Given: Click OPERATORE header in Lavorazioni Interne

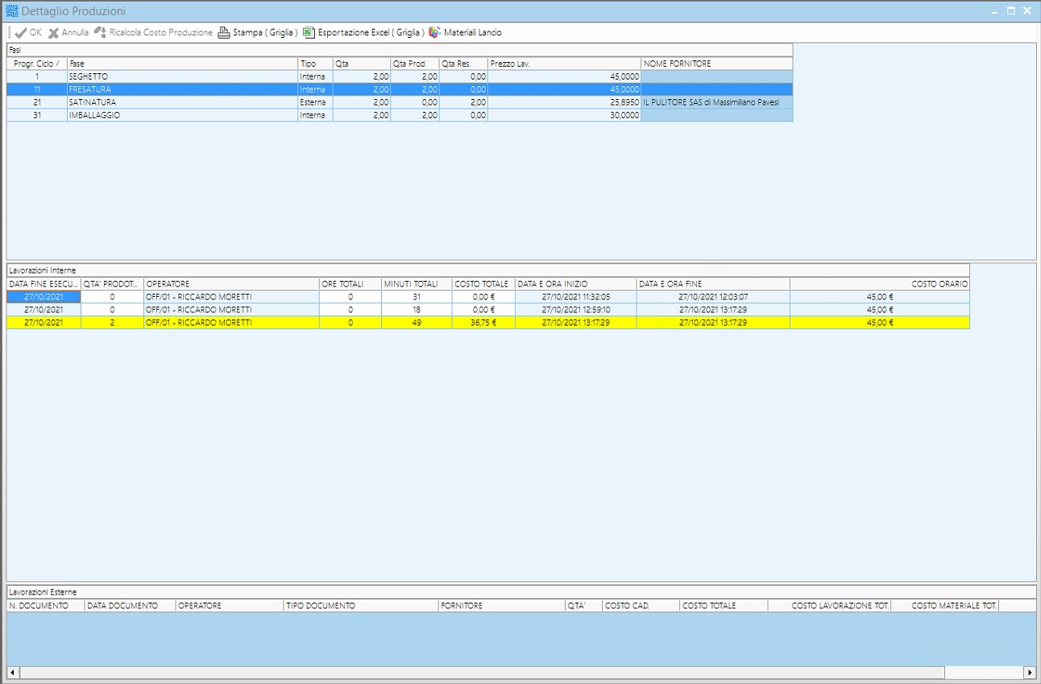Looking at the screenshot, I should point(231,284).
